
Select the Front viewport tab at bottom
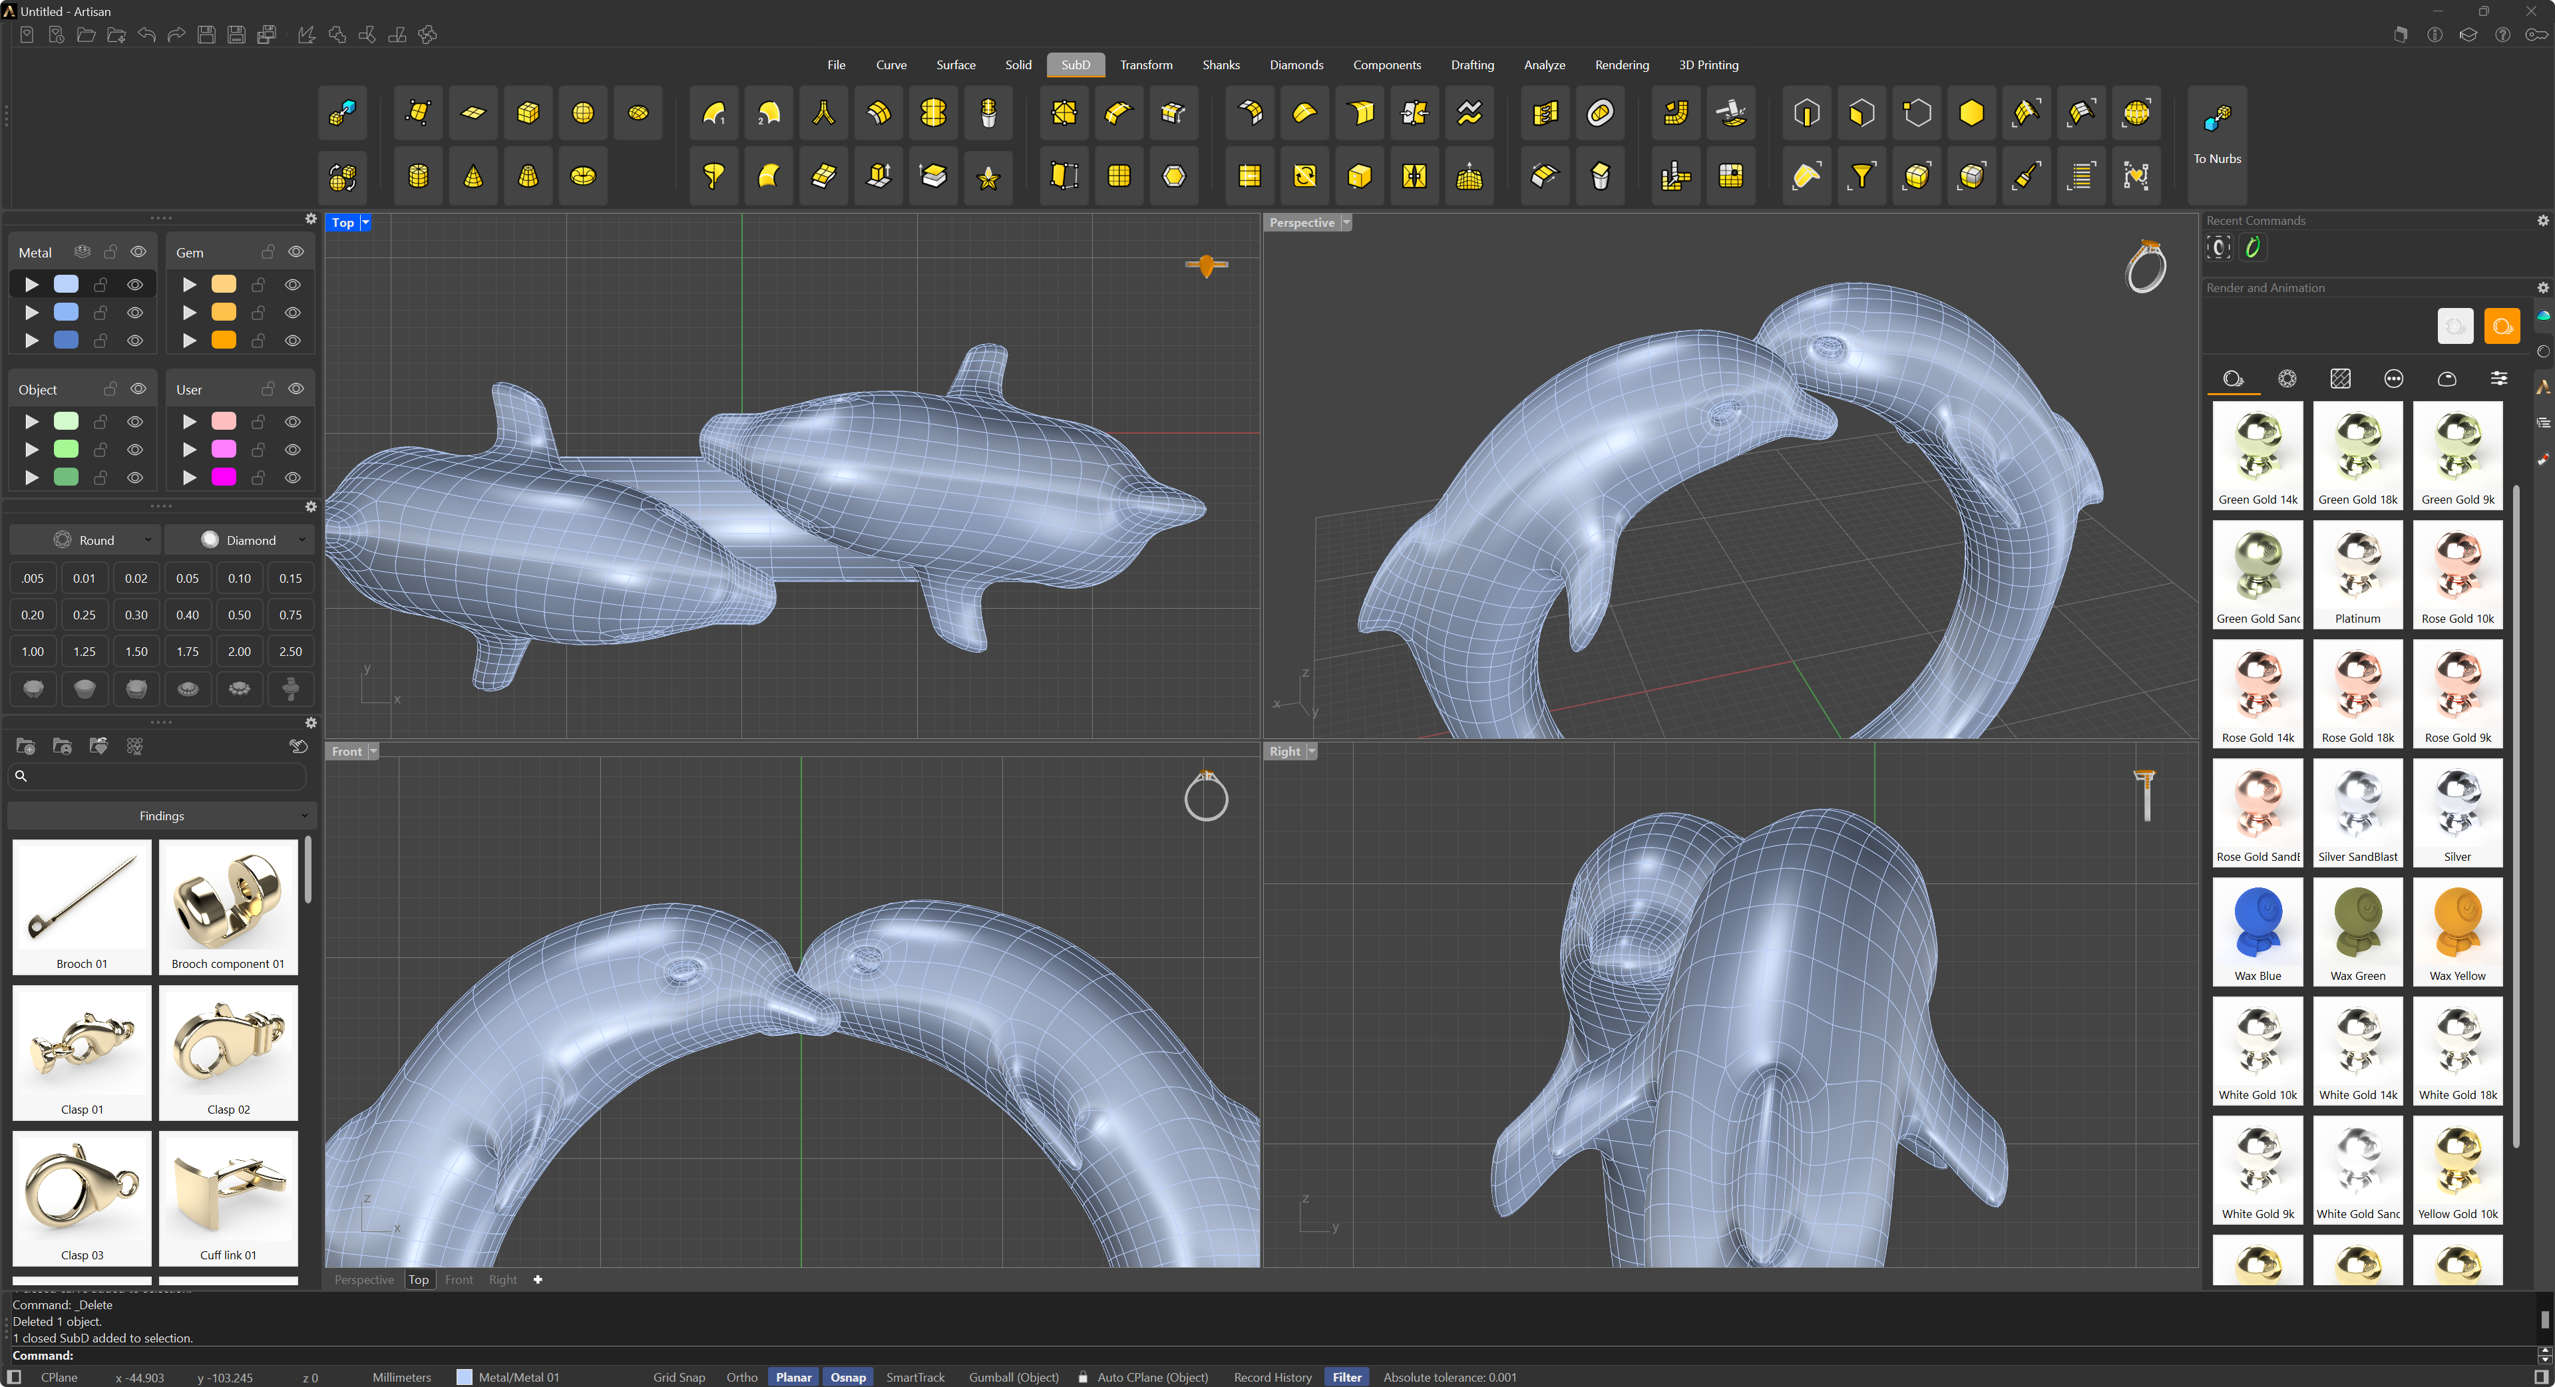(459, 1279)
